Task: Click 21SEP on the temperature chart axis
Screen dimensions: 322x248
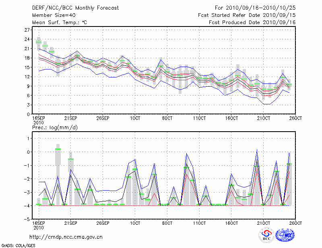Action: [70, 118]
